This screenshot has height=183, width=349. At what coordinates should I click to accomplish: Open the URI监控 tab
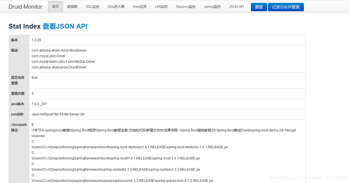point(161,7)
